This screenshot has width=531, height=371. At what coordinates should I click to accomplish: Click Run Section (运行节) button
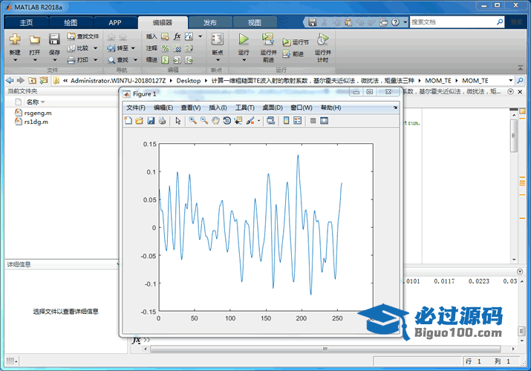point(296,42)
